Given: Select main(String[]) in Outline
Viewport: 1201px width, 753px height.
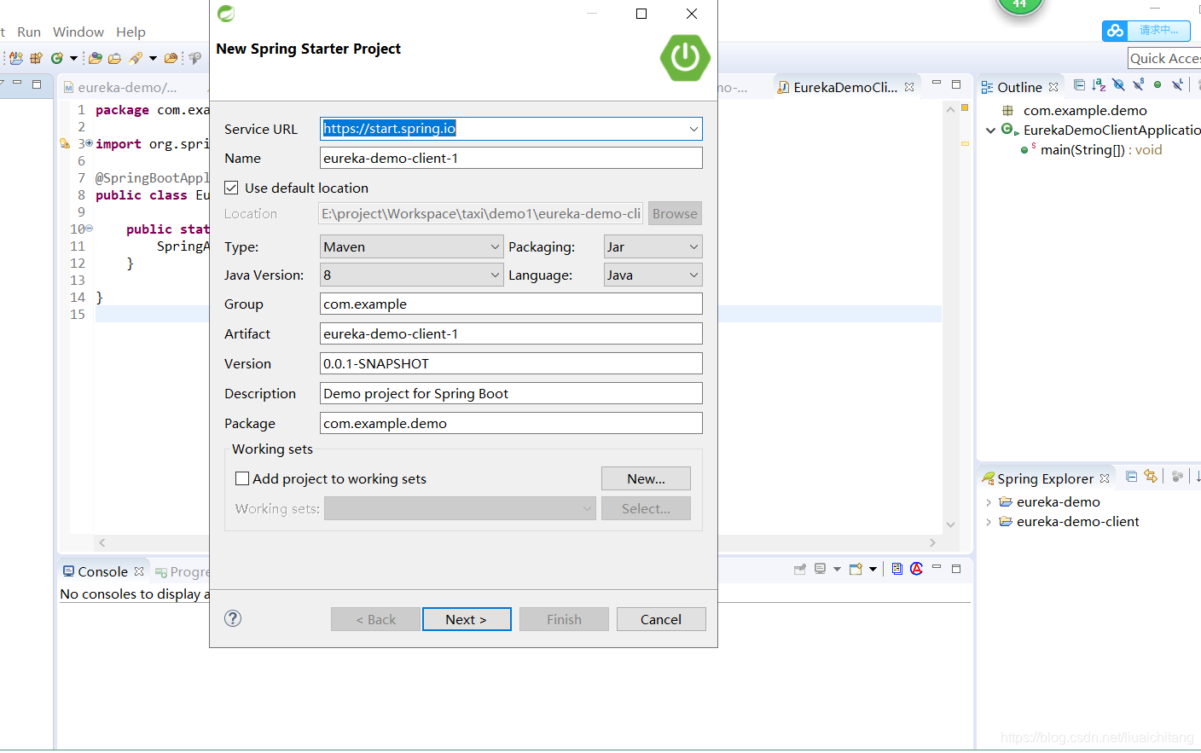Looking at the screenshot, I should coord(1100,150).
